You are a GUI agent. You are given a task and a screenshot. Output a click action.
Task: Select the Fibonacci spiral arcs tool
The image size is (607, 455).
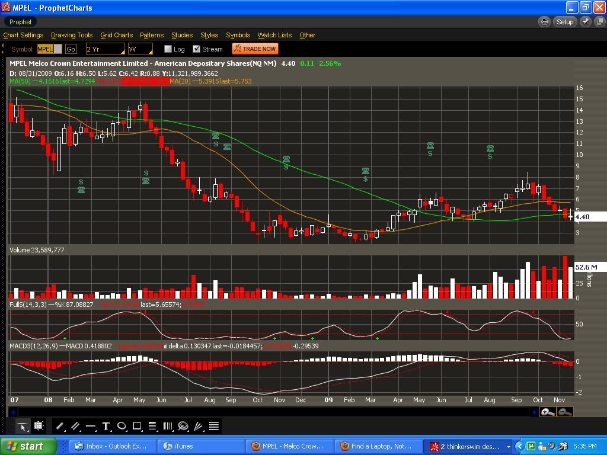[x=183, y=427]
